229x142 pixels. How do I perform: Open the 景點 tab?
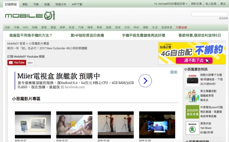point(25,4)
